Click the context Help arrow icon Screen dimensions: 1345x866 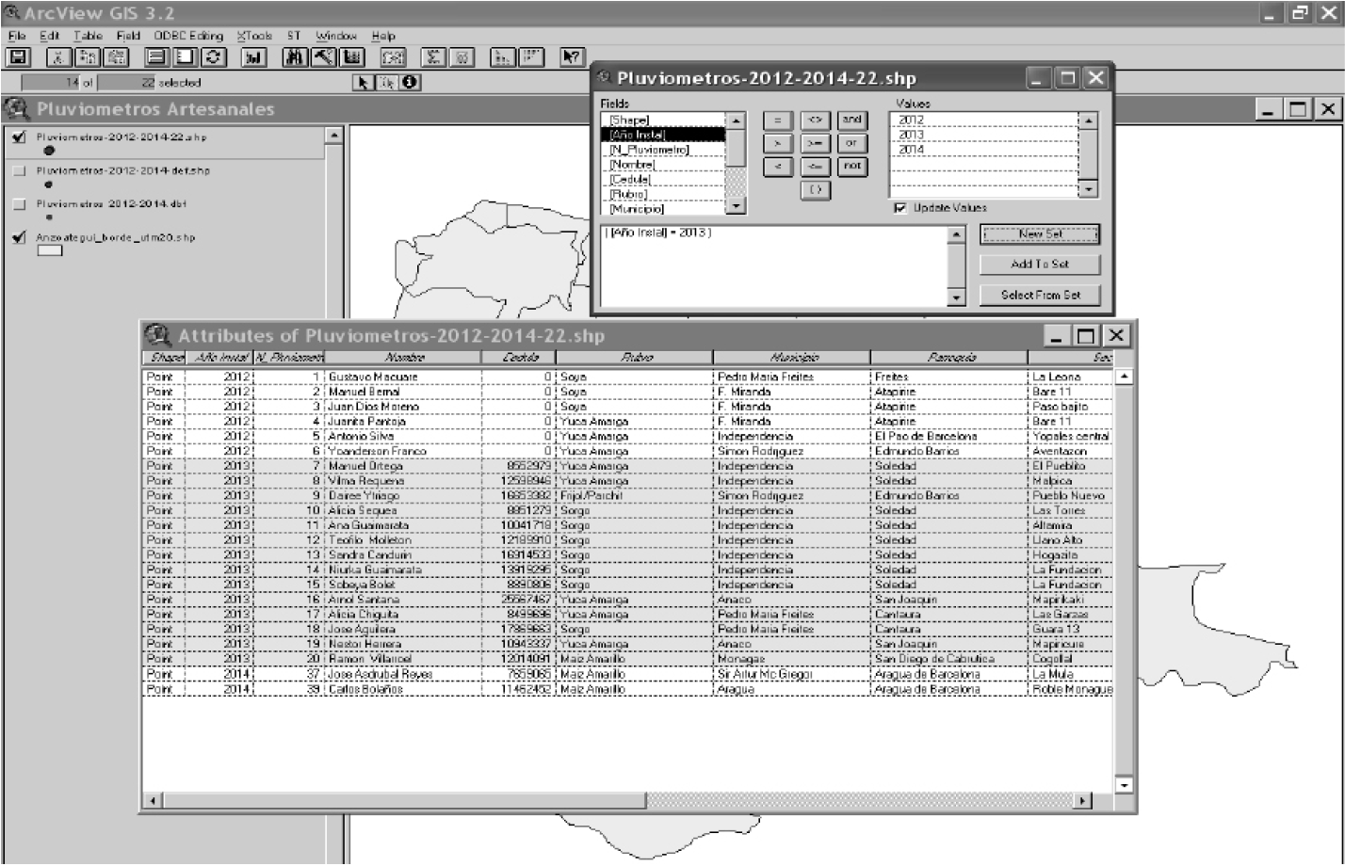pyautogui.click(x=571, y=58)
